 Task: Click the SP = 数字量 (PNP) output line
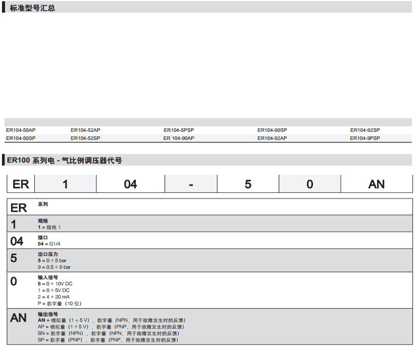click(108, 340)
